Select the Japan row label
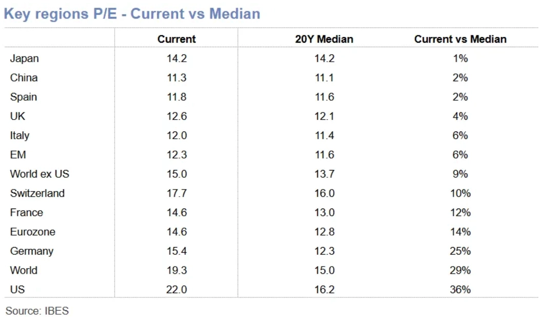Screen dimensions: 542x322 click(x=24, y=59)
